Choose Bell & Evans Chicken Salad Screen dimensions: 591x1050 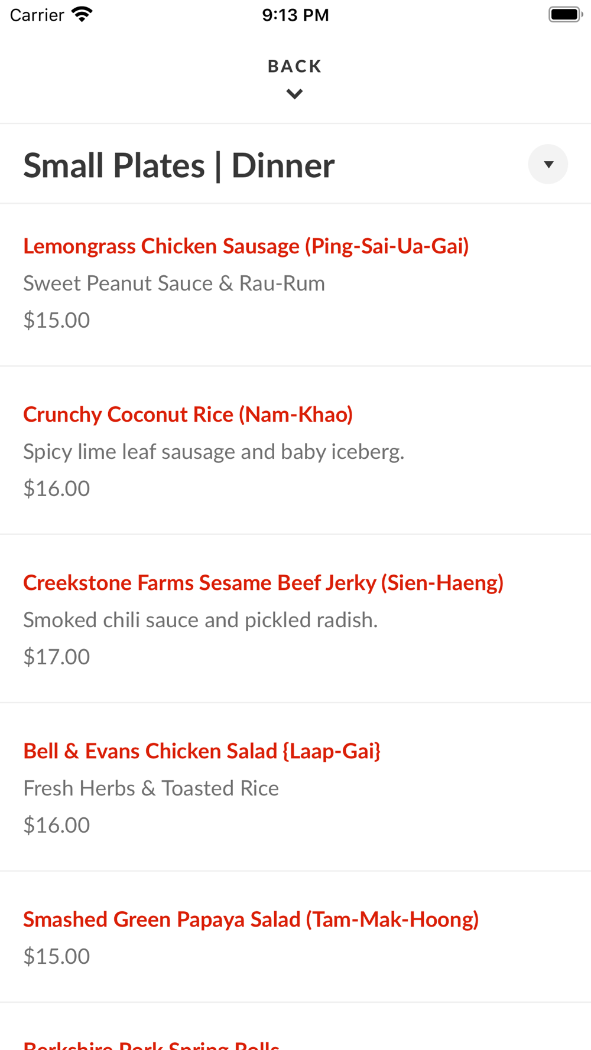tap(202, 751)
